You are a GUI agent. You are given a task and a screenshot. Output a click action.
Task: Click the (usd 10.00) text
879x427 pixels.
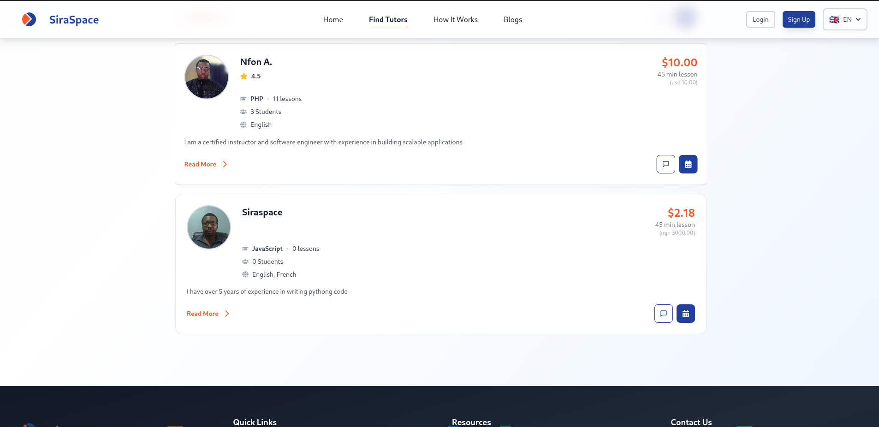click(x=683, y=83)
